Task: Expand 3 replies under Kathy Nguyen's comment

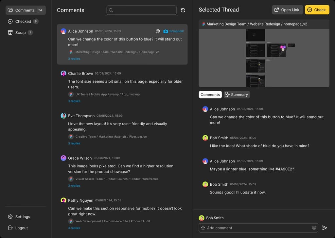Action: tap(74, 228)
